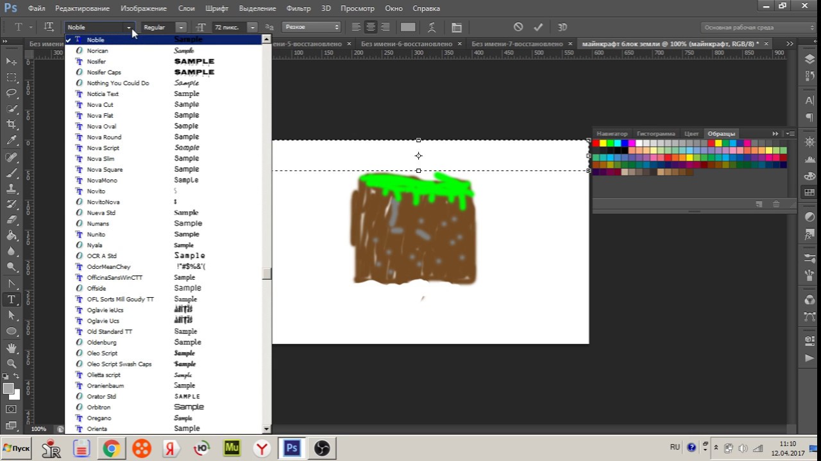Toggle Quick Mask mode
Image resolution: width=821 pixels, height=461 pixels.
pos(12,409)
